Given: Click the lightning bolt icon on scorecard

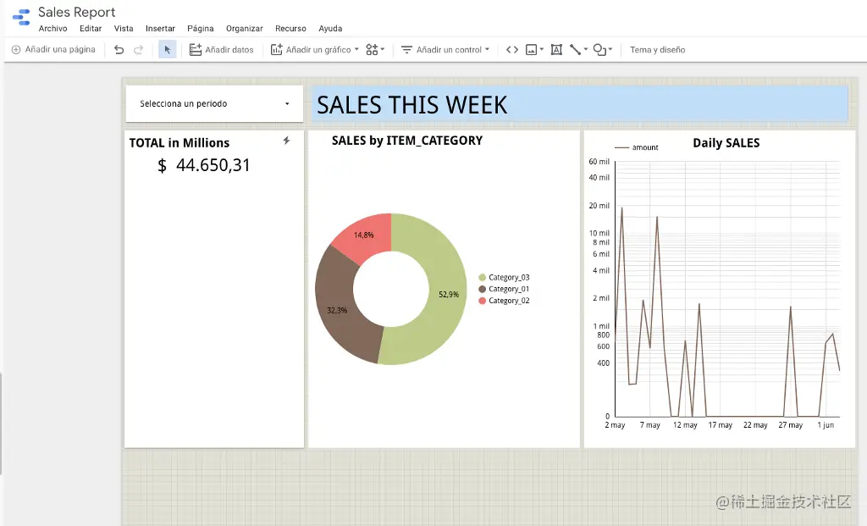Looking at the screenshot, I should coord(286,141).
